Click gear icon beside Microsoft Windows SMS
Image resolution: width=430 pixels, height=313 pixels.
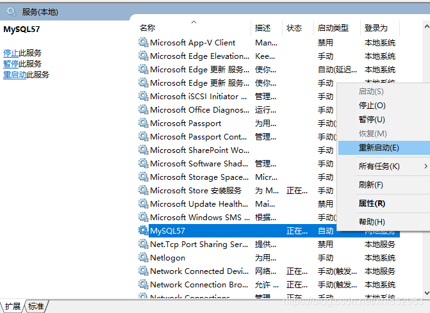[x=143, y=217]
